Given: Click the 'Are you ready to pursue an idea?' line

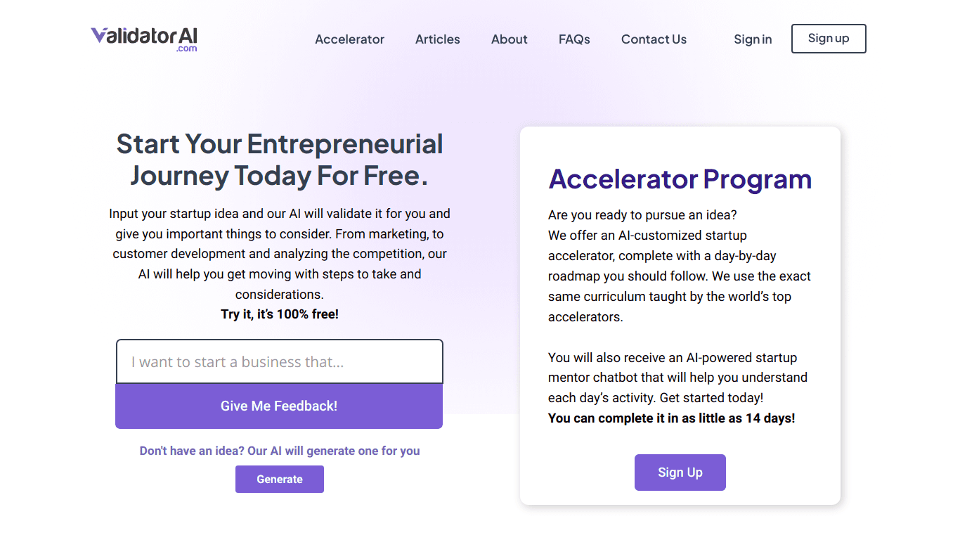Looking at the screenshot, I should pyautogui.click(x=642, y=214).
